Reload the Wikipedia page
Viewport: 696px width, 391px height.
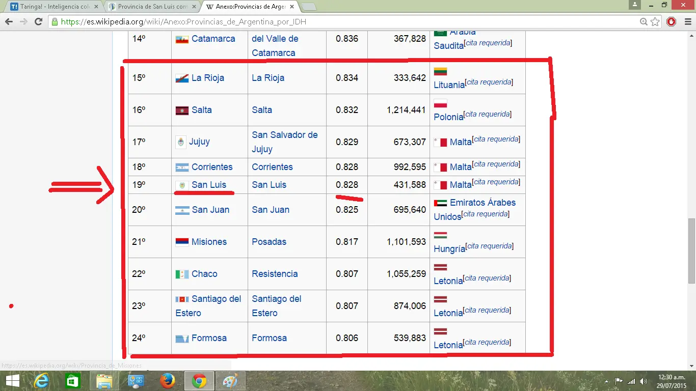coord(38,22)
